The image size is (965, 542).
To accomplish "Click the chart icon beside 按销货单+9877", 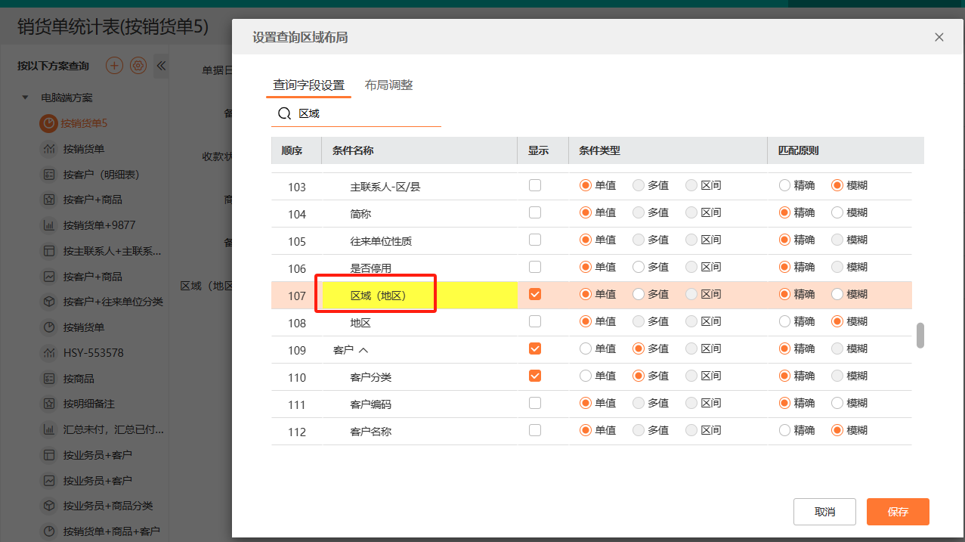I will pos(49,225).
